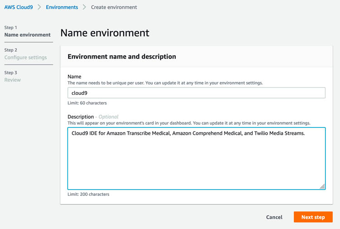Grab the Description text area resize handle

pos(322,186)
